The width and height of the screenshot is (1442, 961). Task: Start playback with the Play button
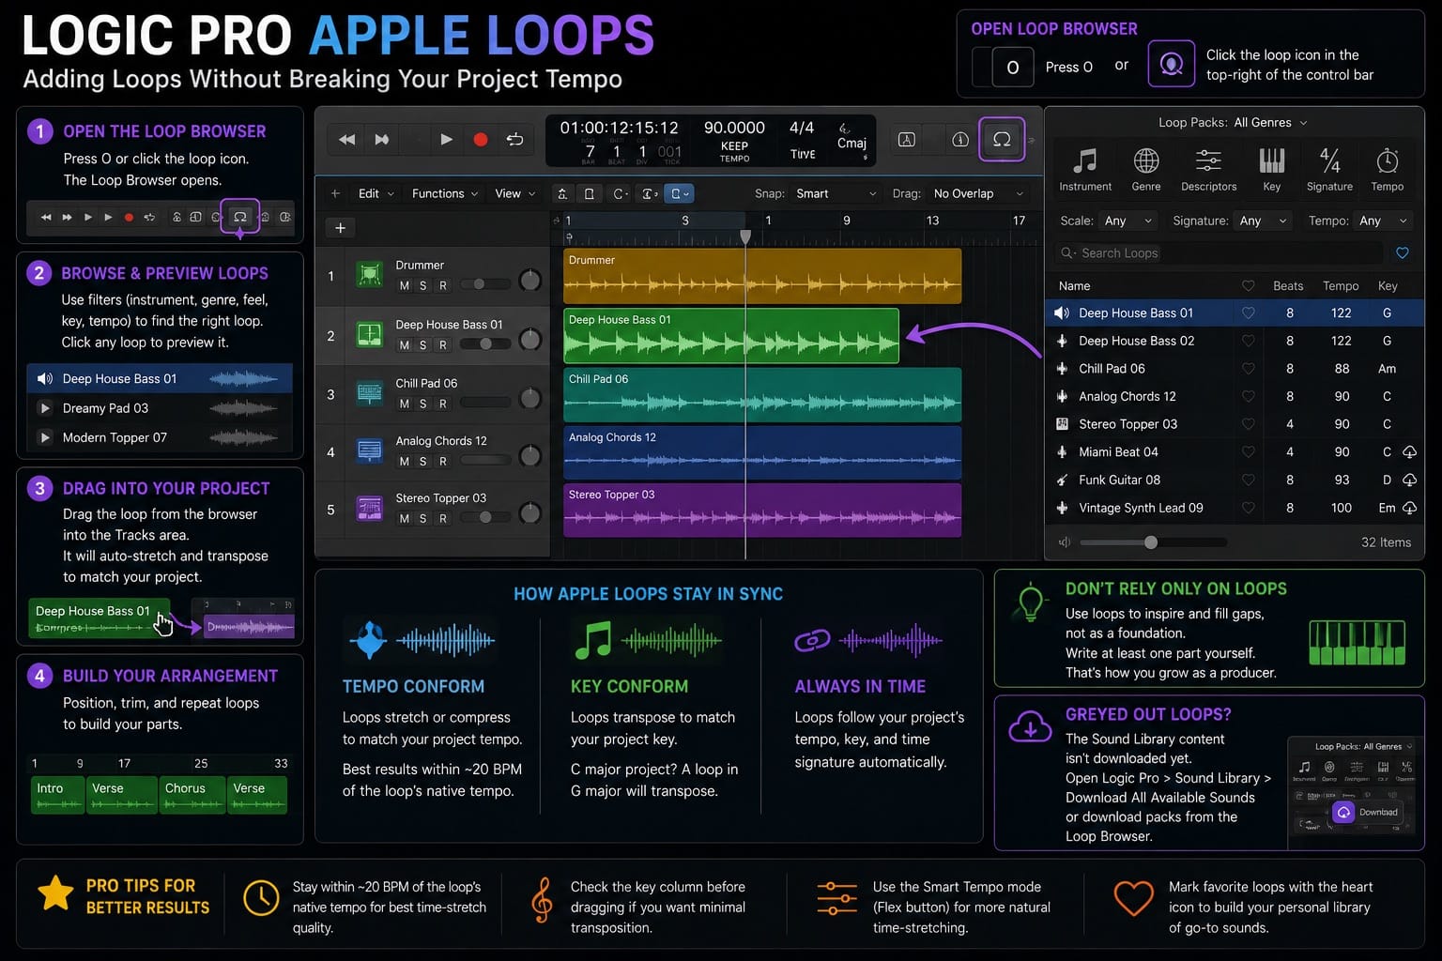[x=446, y=140]
